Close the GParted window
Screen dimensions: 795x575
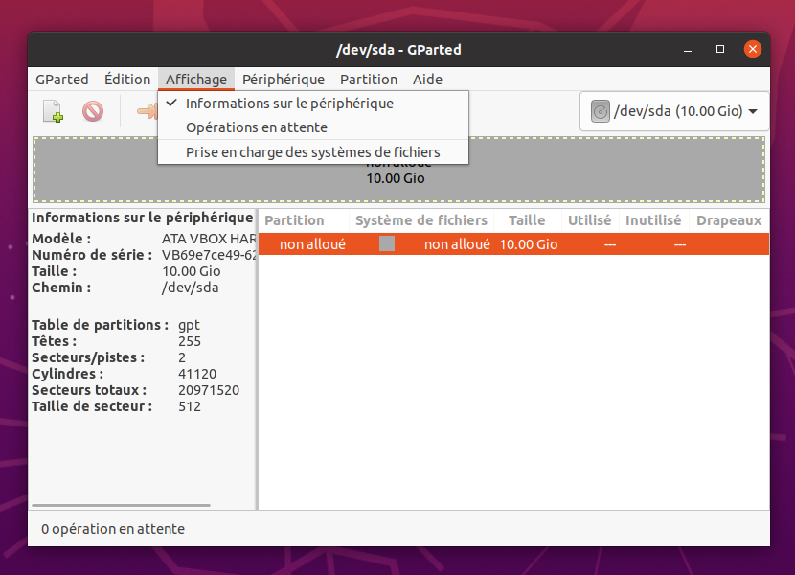pos(753,49)
